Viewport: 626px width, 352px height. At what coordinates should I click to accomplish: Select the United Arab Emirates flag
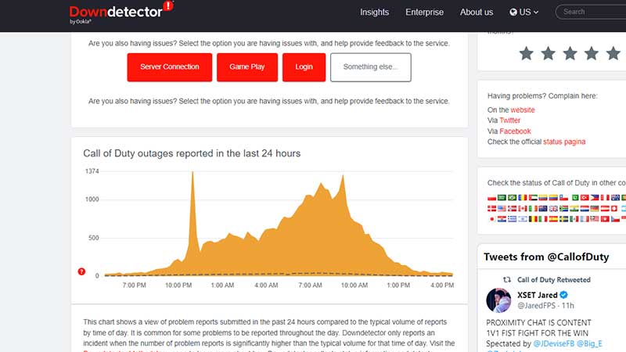click(x=533, y=198)
